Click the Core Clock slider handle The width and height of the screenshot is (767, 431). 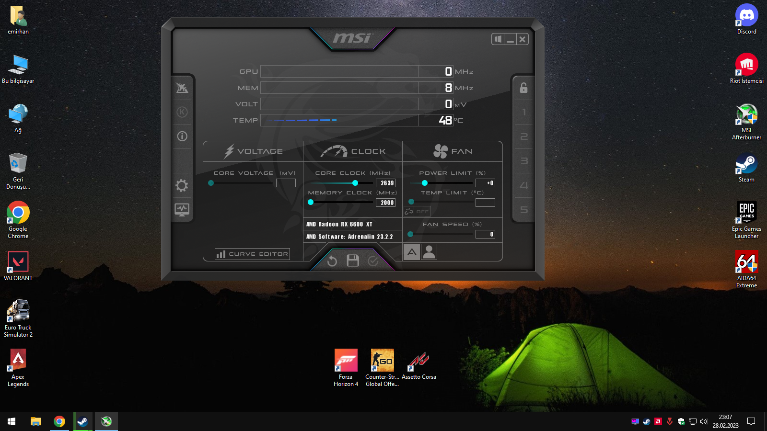click(355, 183)
